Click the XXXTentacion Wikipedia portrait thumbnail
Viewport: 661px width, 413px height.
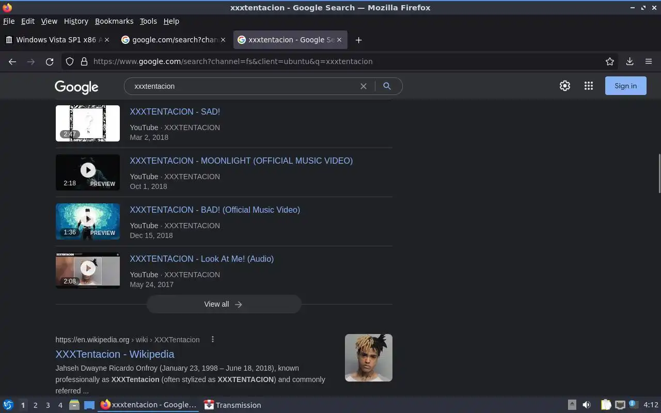click(x=369, y=358)
